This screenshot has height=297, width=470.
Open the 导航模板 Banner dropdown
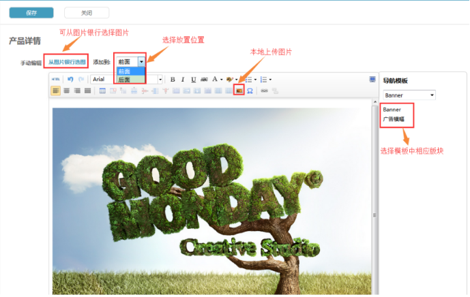point(409,95)
